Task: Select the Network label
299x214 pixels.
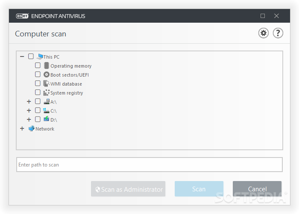Action: pos(45,129)
